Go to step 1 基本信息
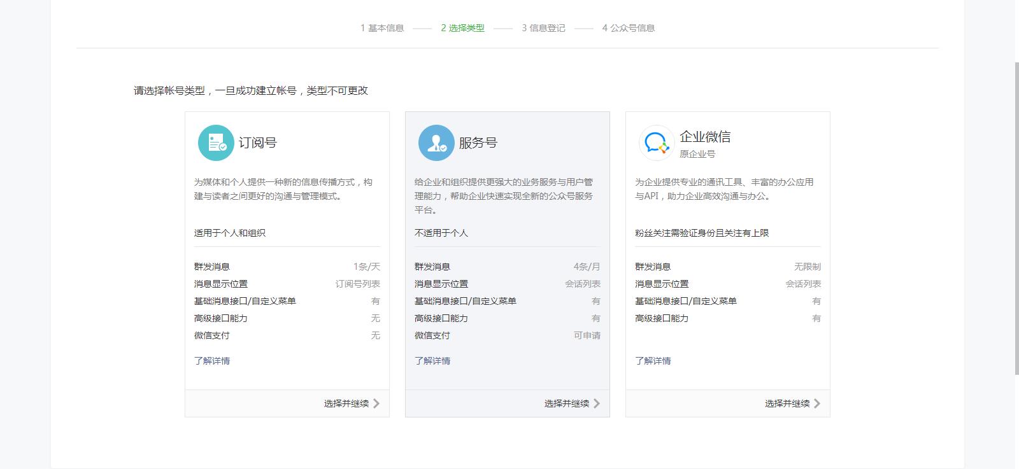Screen dimensions: 1019x469 click(382, 28)
